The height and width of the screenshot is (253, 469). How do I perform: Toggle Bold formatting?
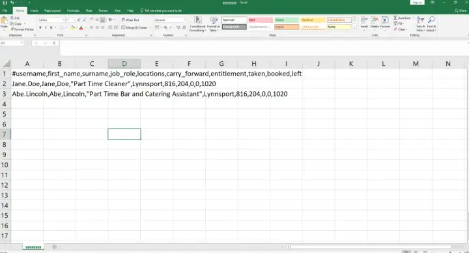[40, 27]
